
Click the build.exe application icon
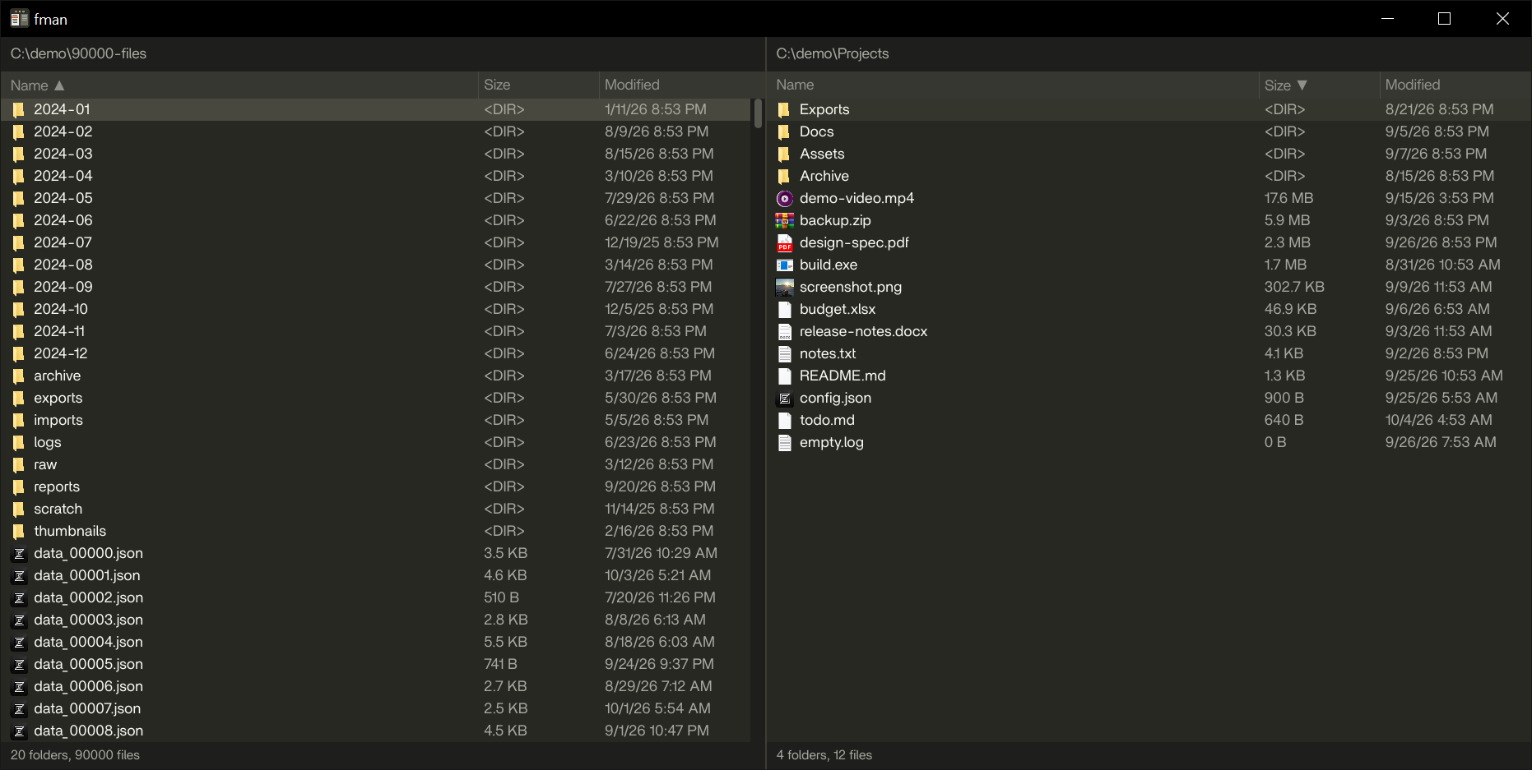click(785, 265)
